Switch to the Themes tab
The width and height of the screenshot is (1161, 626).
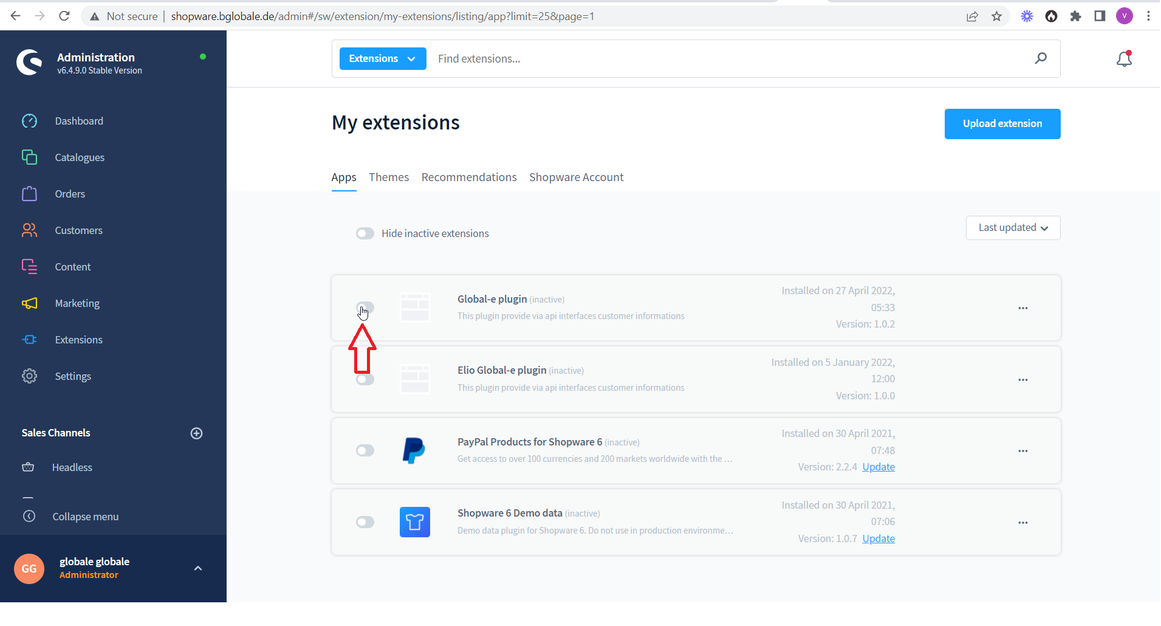[388, 177]
